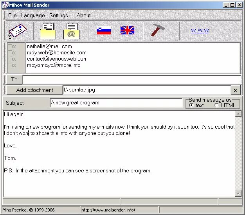
Task: Click the P.S. attachment line in message
Action: [77, 170]
